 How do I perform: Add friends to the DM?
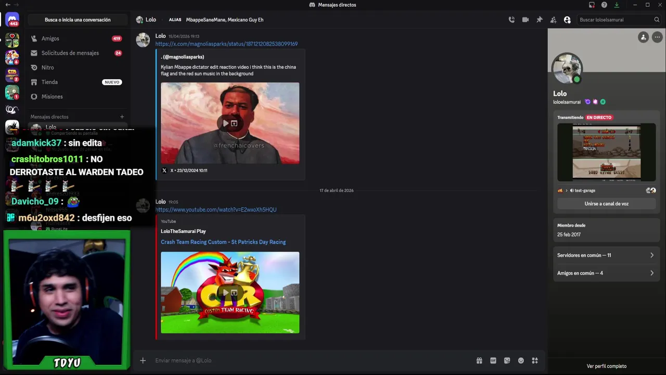(x=553, y=20)
